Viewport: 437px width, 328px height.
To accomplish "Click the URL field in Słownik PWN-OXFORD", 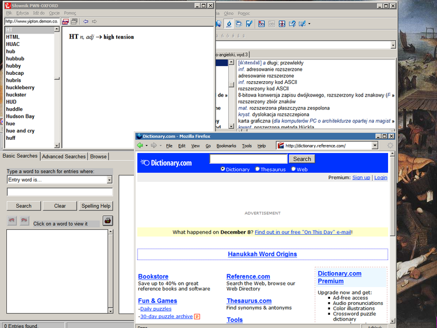I will point(32,21).
